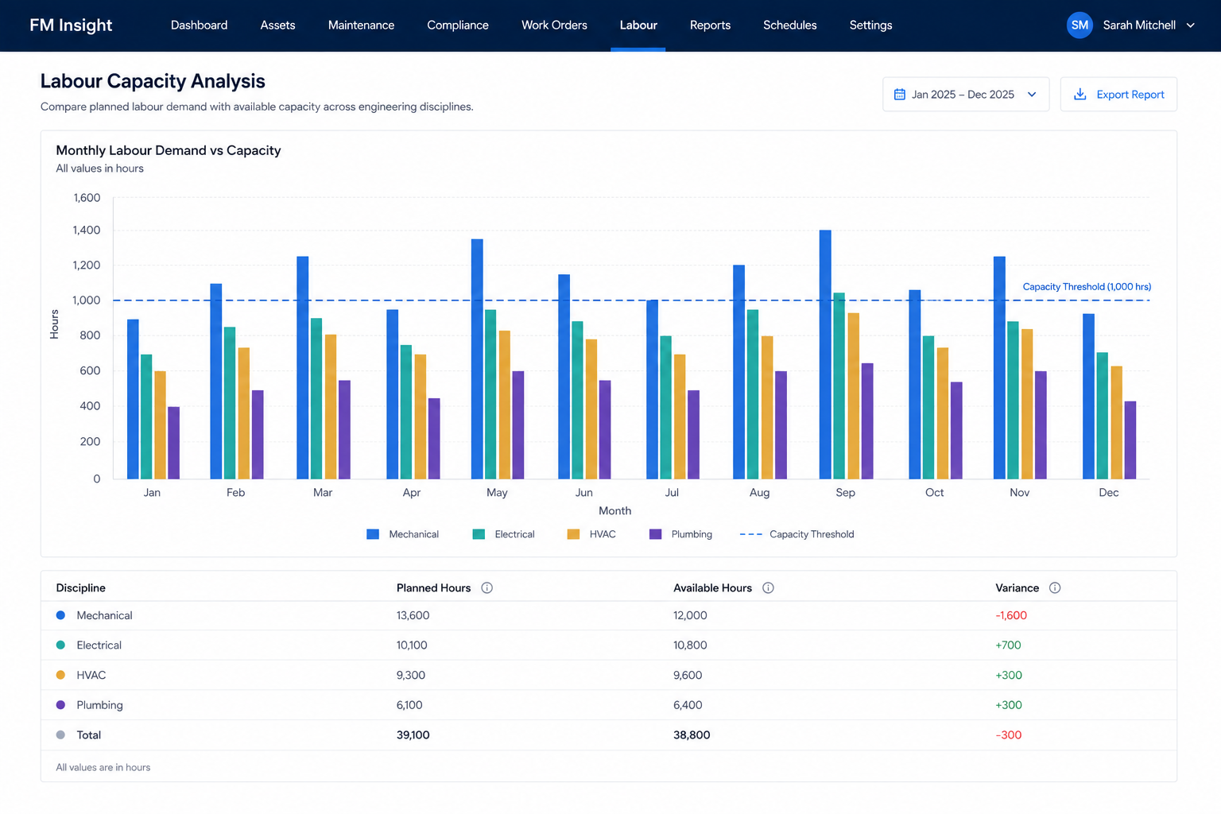The height and width of the screenshot is (814, 1221).
Task: Click the January Plumbing bar
Action: pyautogui.click(x=173, y=443)
